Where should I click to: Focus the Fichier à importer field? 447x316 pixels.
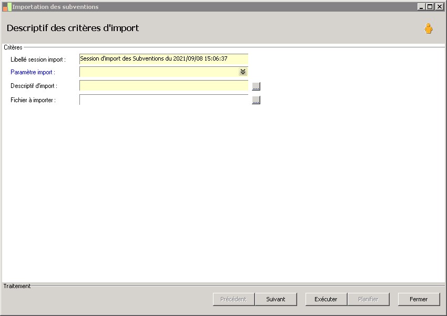[x=164, y=100]
